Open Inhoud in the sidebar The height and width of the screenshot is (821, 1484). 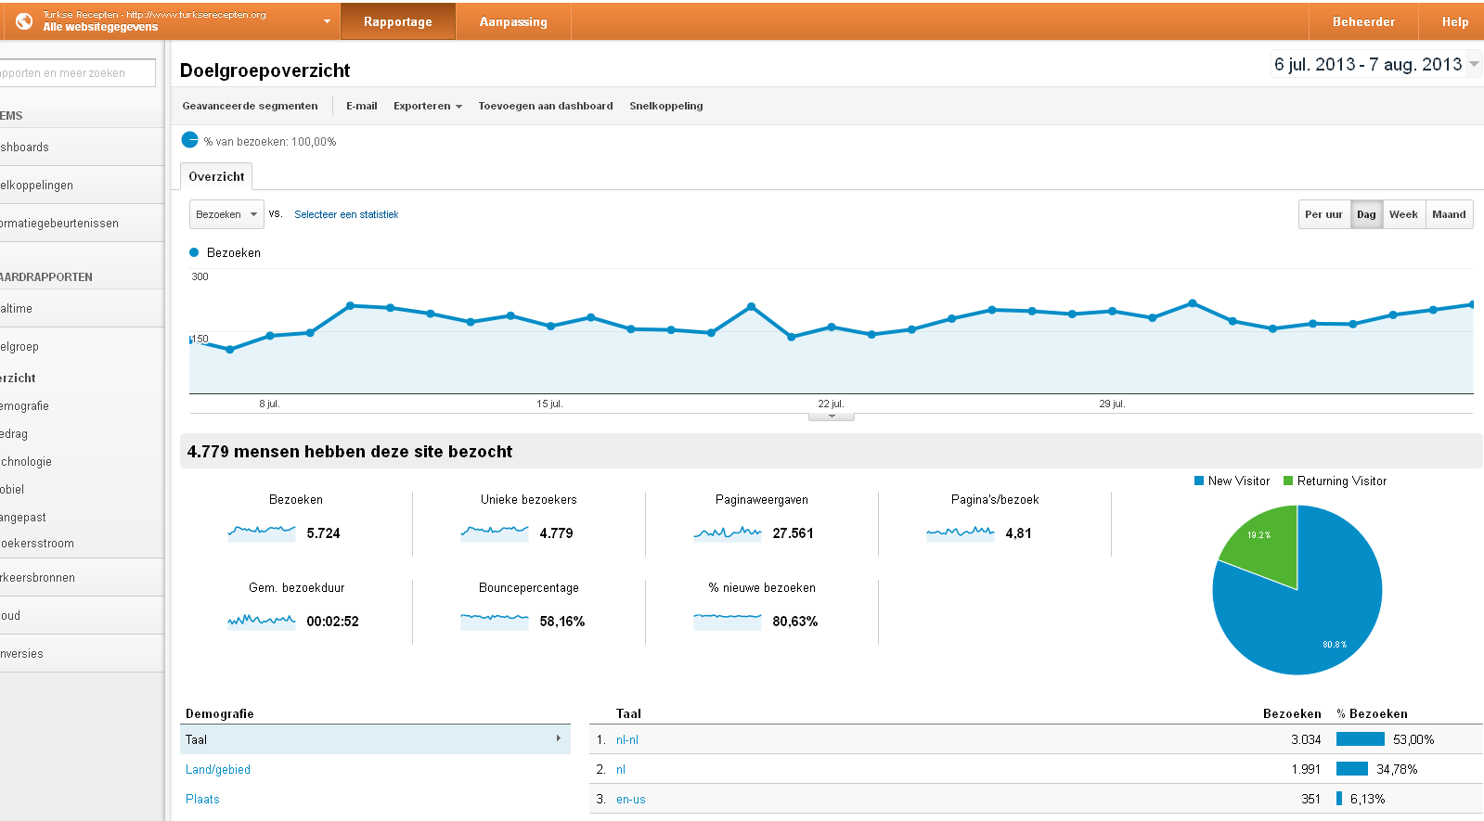point(82,615)
